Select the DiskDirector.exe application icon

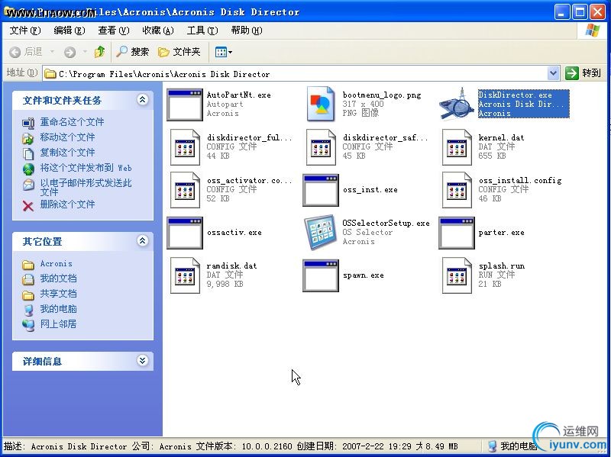(456, 105)
